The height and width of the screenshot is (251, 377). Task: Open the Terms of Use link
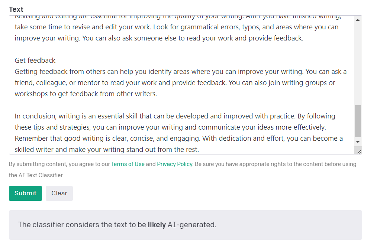click(128, 164)
